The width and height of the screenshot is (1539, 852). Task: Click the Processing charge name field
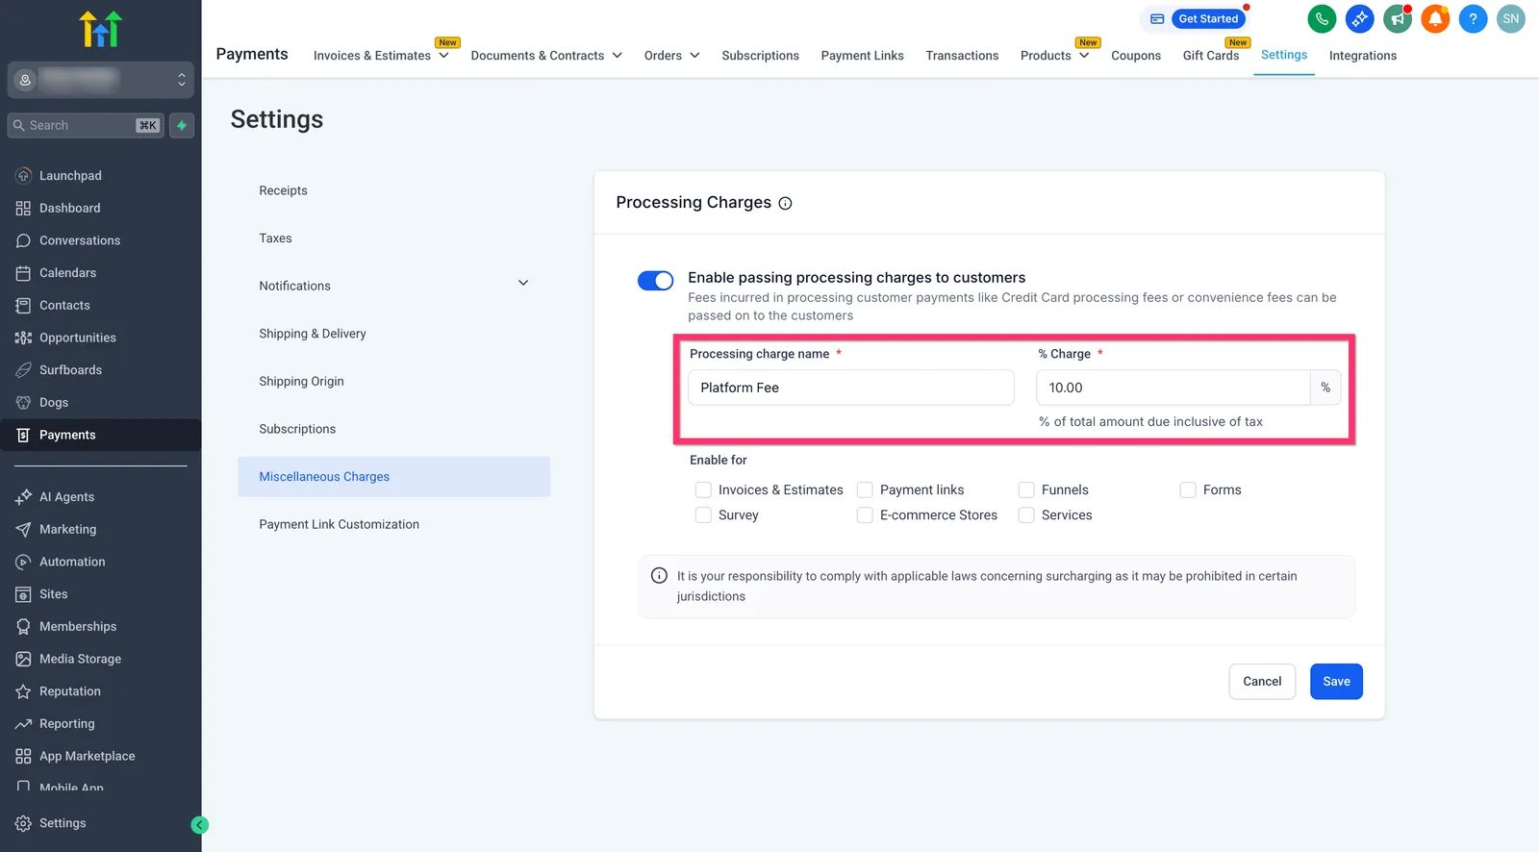coord(851,388)
